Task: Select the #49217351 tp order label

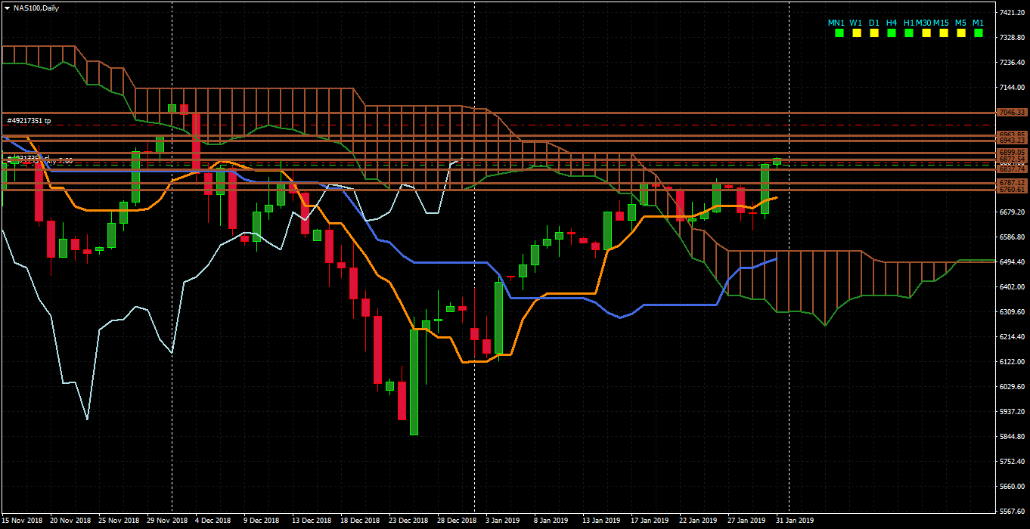Action: coord(29,121)
